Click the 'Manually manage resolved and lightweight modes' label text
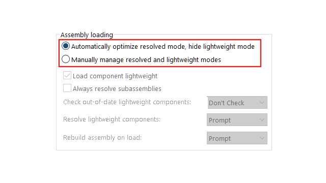Image resolution: width=326 pixels, height=183 pixels. (146, 60)
